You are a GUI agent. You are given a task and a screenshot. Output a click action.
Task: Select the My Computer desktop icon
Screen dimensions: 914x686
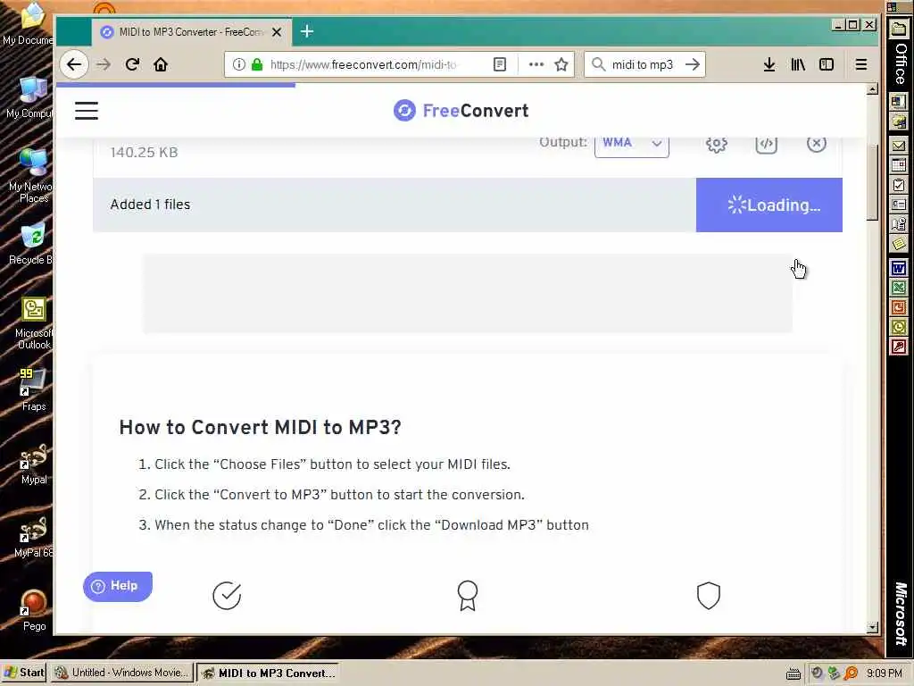tap(30, 97)
